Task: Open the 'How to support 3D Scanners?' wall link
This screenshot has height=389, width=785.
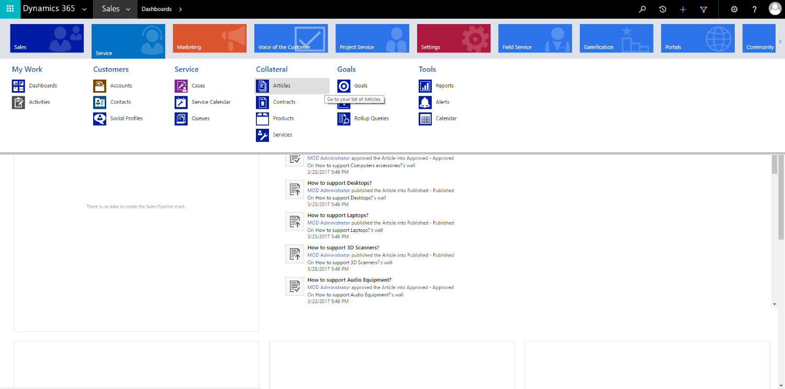Action: point(354,263)
